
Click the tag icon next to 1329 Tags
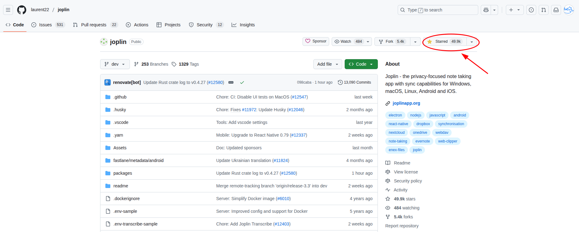pos(174,64)
